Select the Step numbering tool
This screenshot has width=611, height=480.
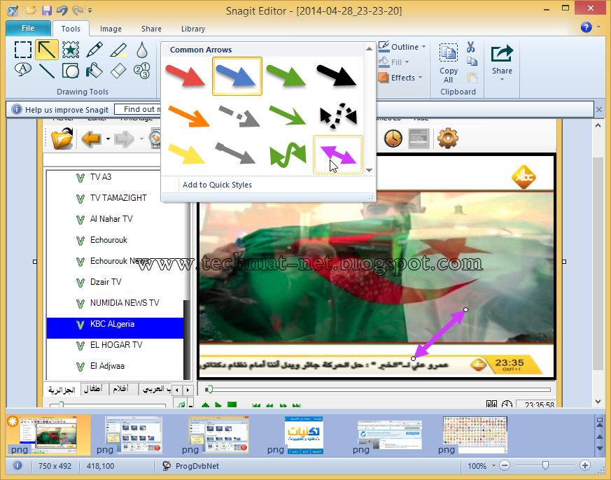[x=142, y=71]
